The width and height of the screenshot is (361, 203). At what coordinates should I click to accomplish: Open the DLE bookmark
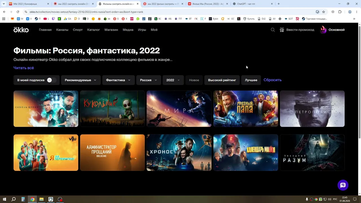pyautogui.click(x=261, y=19)
